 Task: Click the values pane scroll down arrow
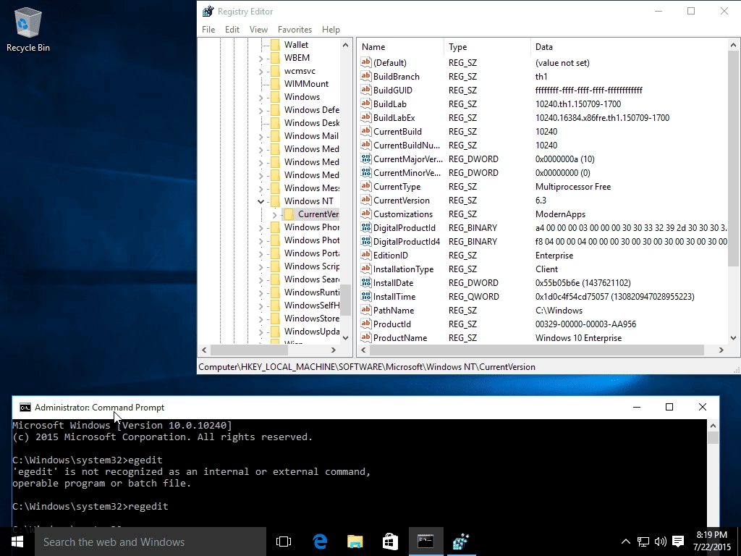[734, 337]
